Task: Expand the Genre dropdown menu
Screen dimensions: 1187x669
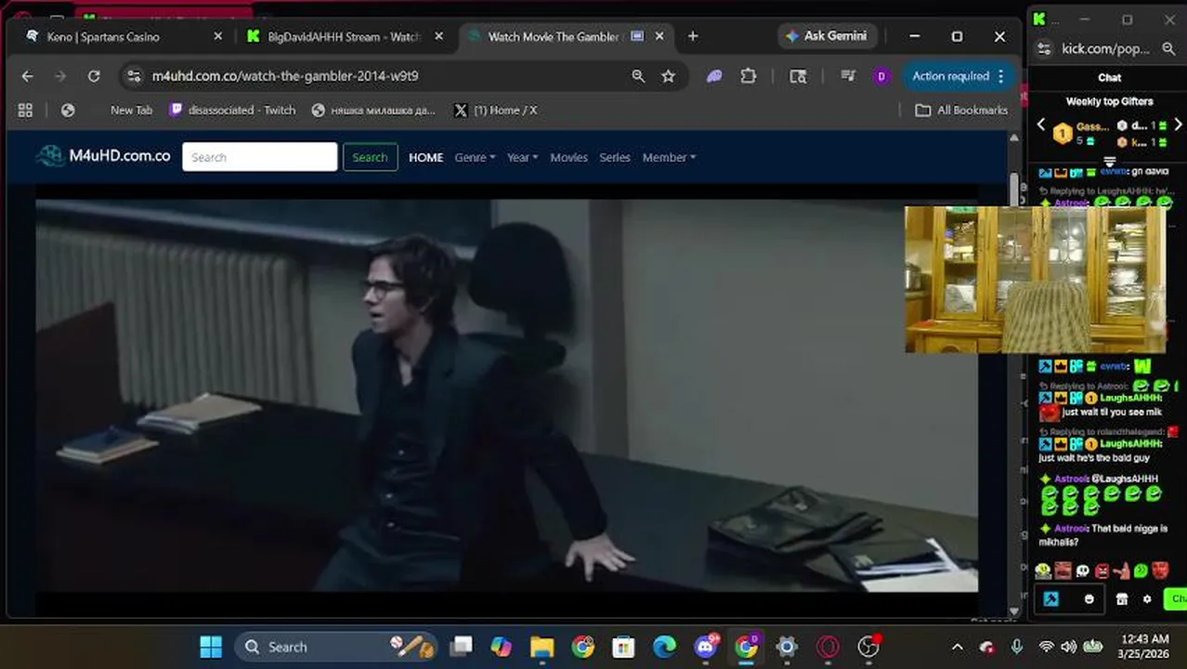Action: coord(475,157)
